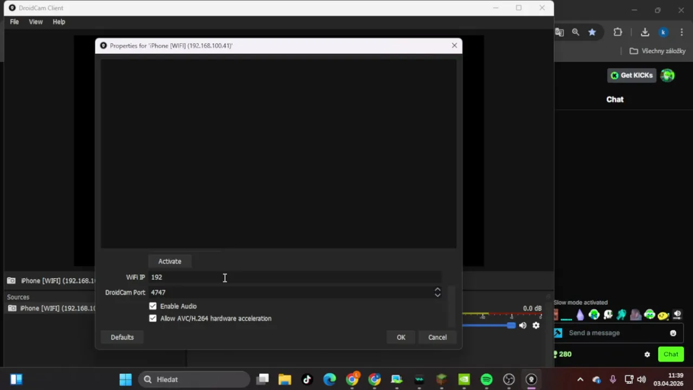The height and width of the screenshot is (390, 693).
Task: Click the Hledat taskbar search box
Action: pyautogui.click(x=195, y=379)
